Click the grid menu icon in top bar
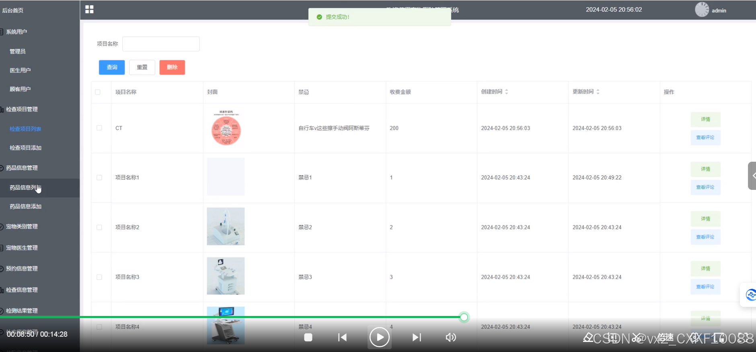 pos(89,9)
